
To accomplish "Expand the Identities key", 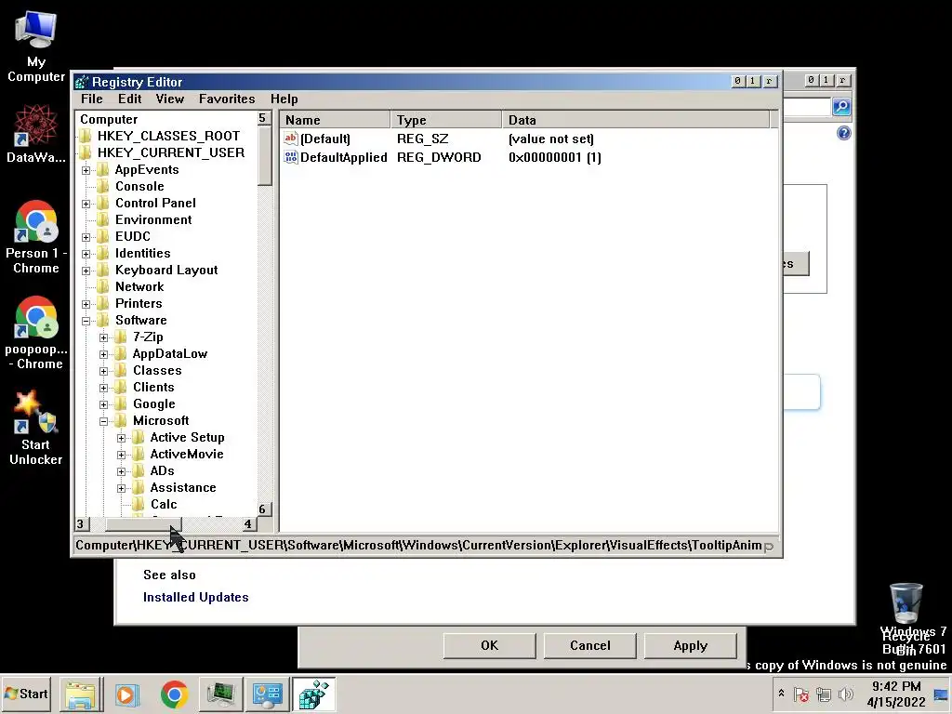I will pos(86,254).
